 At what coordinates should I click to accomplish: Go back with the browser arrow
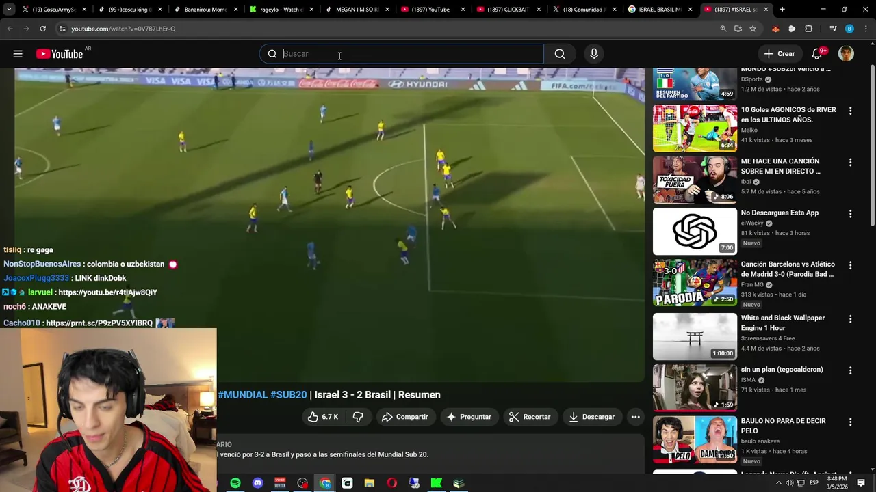(10, 29)
